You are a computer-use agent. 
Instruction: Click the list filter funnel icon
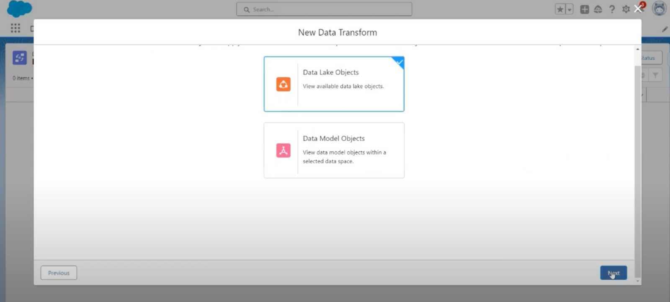click(x=655, y=75)
